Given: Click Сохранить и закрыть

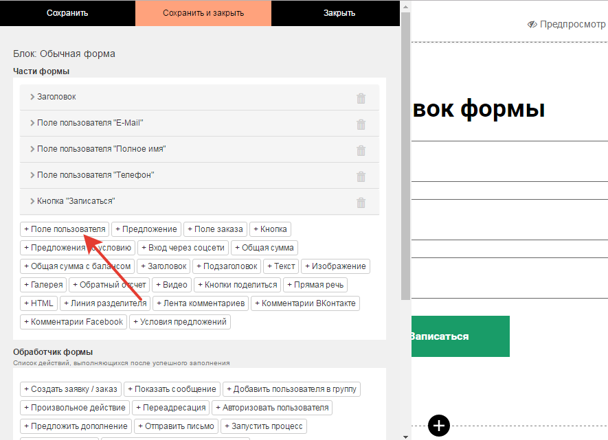Looking at the screenshot, I should (203, 13).
